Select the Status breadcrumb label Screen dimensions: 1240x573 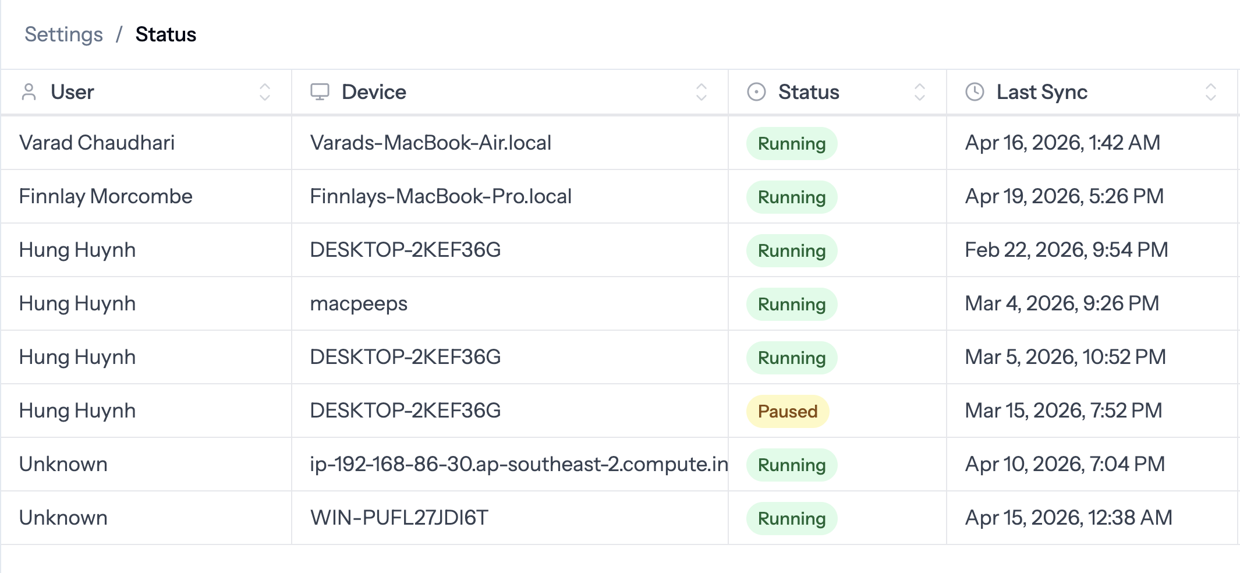click(x=166, y=34)
